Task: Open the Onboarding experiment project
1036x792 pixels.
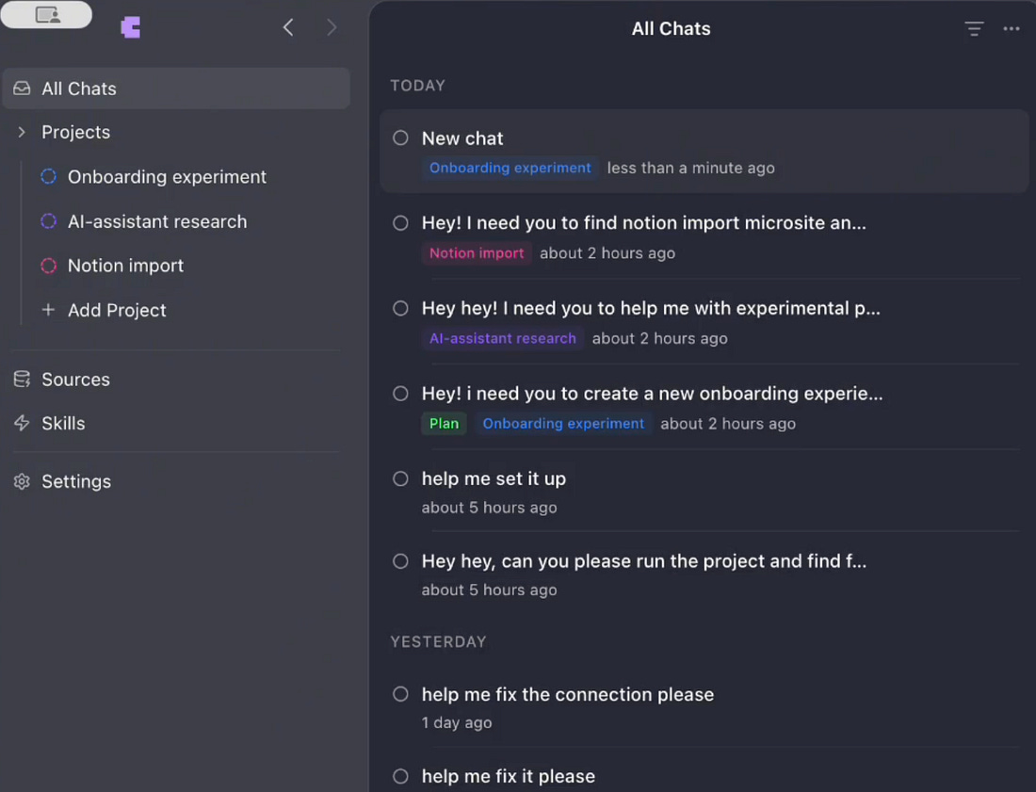Action: pos(167,177)
